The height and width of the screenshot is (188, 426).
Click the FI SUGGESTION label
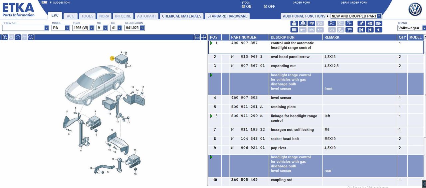point(60,3)
